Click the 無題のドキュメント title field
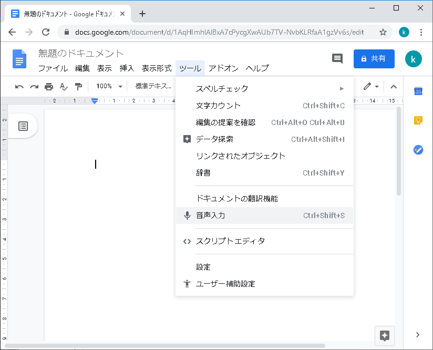Viewport: 433px width, 350px height. pos(81,53)
